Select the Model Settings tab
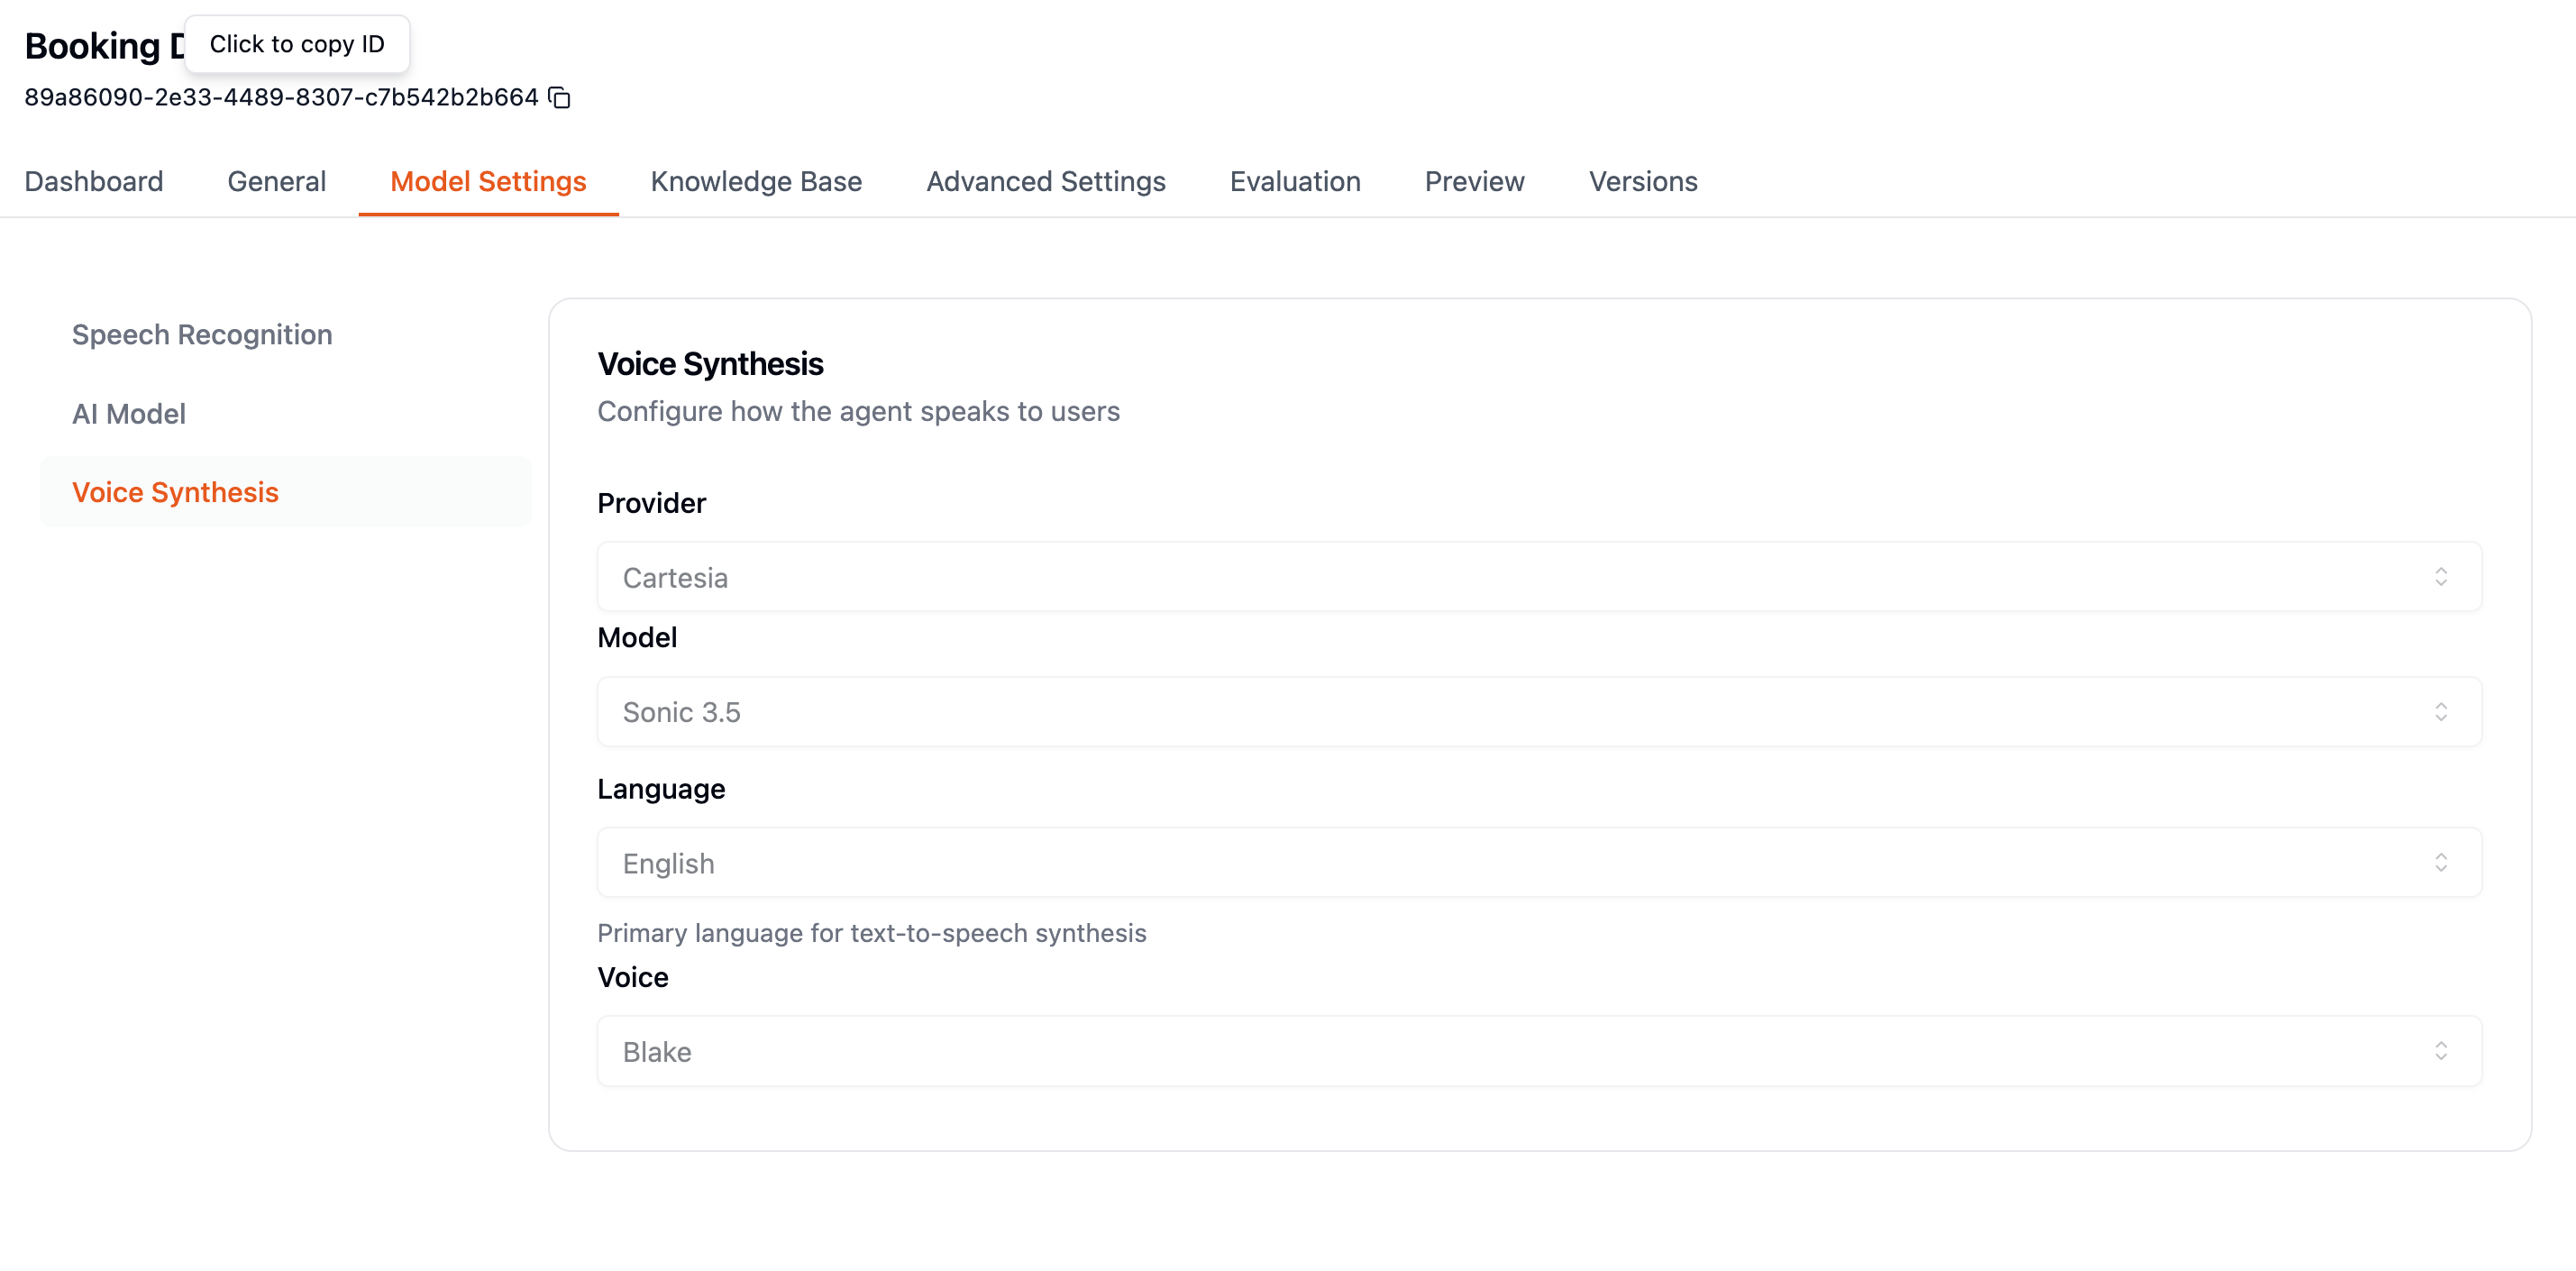This screenshot has height=1271, width=2576. pos(488,181)
